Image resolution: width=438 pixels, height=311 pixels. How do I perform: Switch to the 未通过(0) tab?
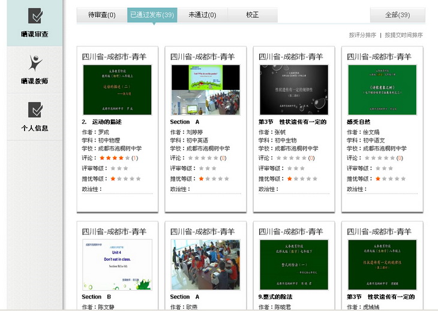point(202,15)
